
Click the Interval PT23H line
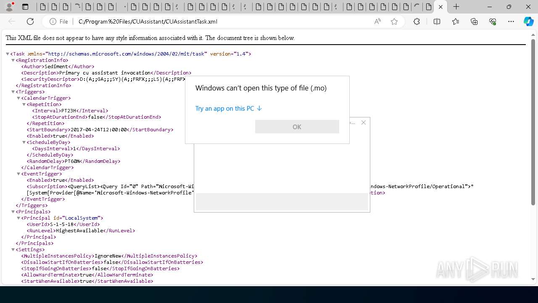coord(70,111)
